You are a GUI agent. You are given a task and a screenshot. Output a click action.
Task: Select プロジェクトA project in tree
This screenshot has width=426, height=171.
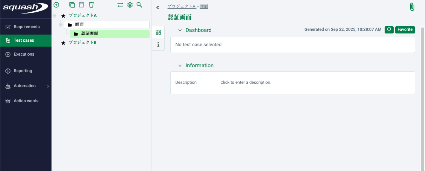83,15
